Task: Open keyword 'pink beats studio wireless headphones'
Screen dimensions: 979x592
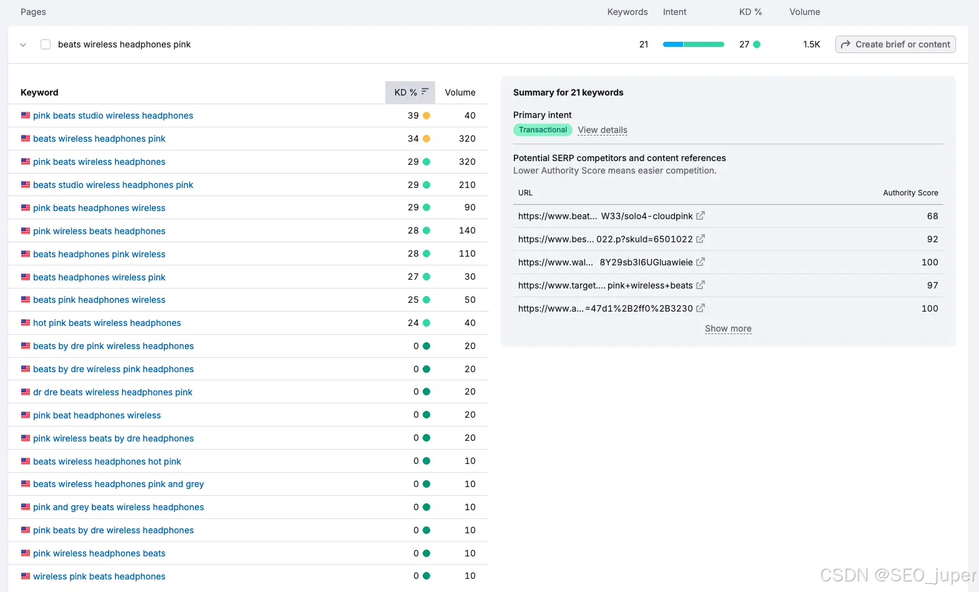Action: [113, 116]
